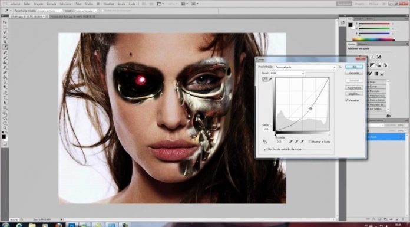Add Channel Mixer adjustment from Ajustes panel
This screenshot has height=227, width=410.
tap(385, 65)
